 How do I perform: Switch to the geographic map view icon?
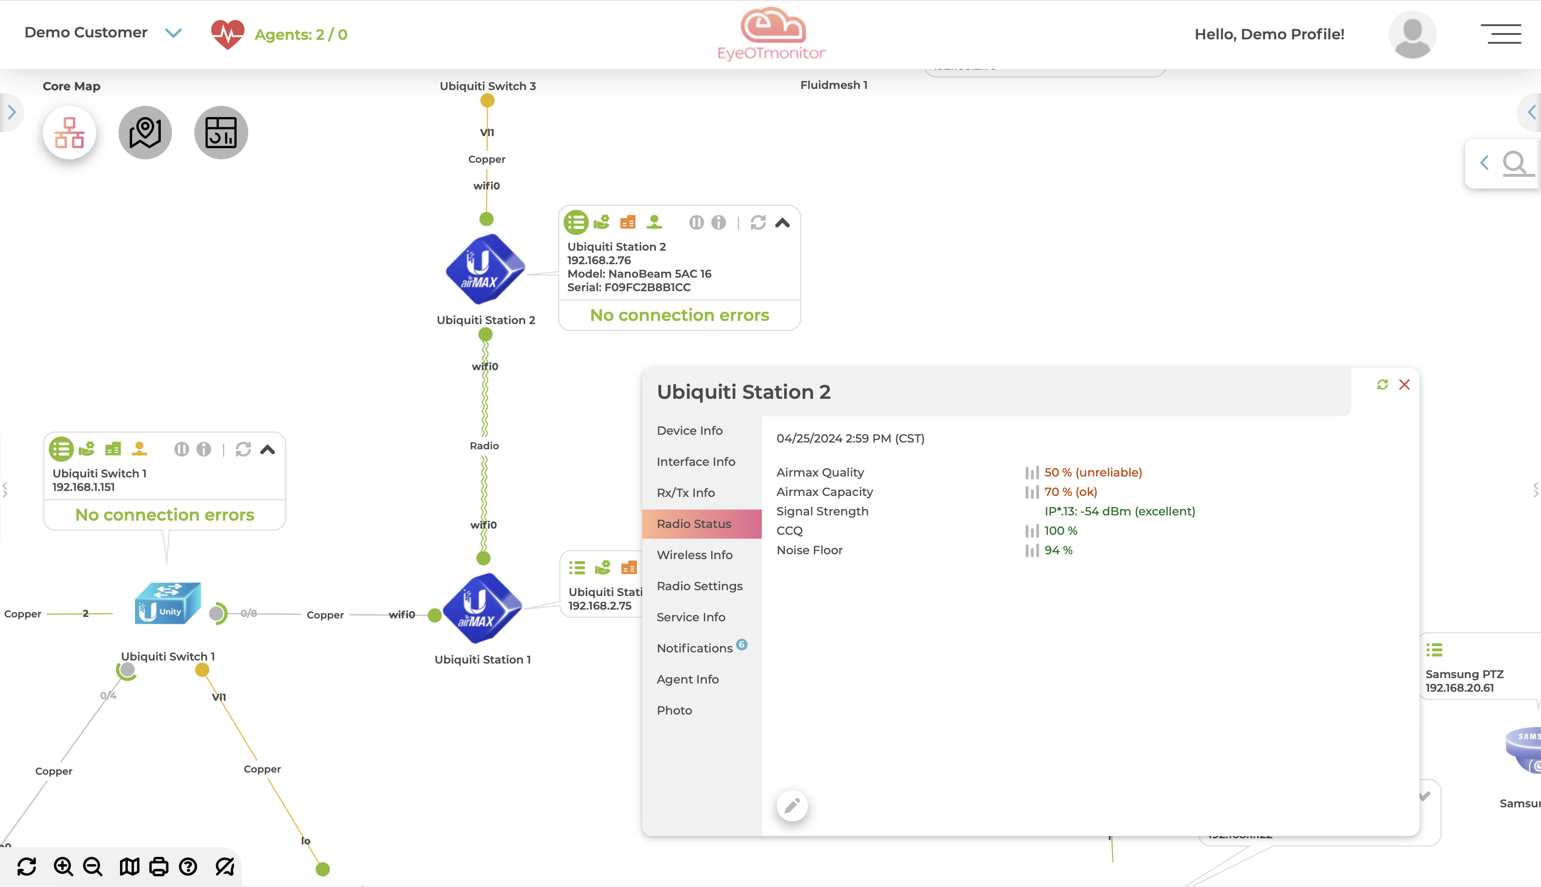pyautogui.click(x=145, y=133)
